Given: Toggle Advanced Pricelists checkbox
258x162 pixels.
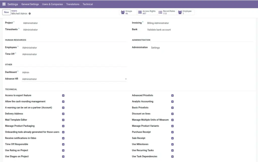Looking at the screenshot, I should pos(172,95).
